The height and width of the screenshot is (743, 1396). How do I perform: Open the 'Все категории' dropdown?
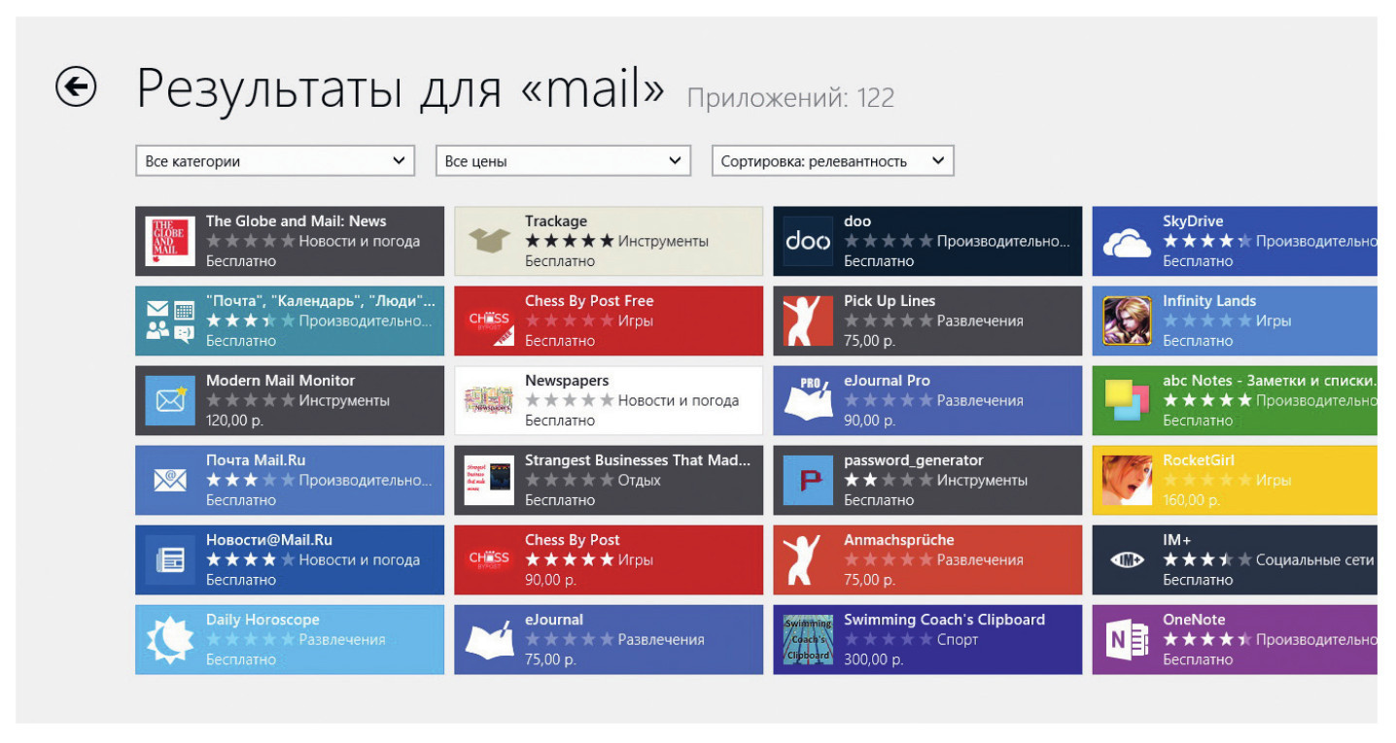click(275, 161)
